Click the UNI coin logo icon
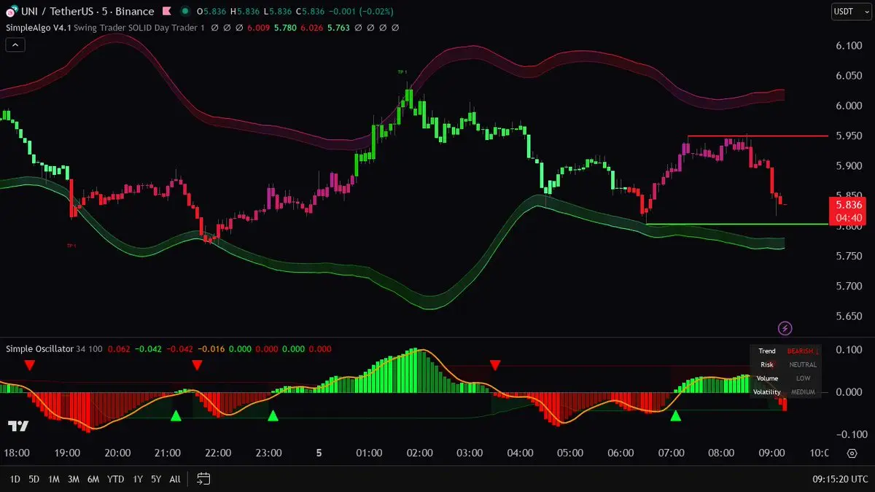Viewport: 875px width, 492px height. click(12, 11)
